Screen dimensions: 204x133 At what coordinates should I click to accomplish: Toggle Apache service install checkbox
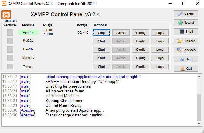pos(10,32)
